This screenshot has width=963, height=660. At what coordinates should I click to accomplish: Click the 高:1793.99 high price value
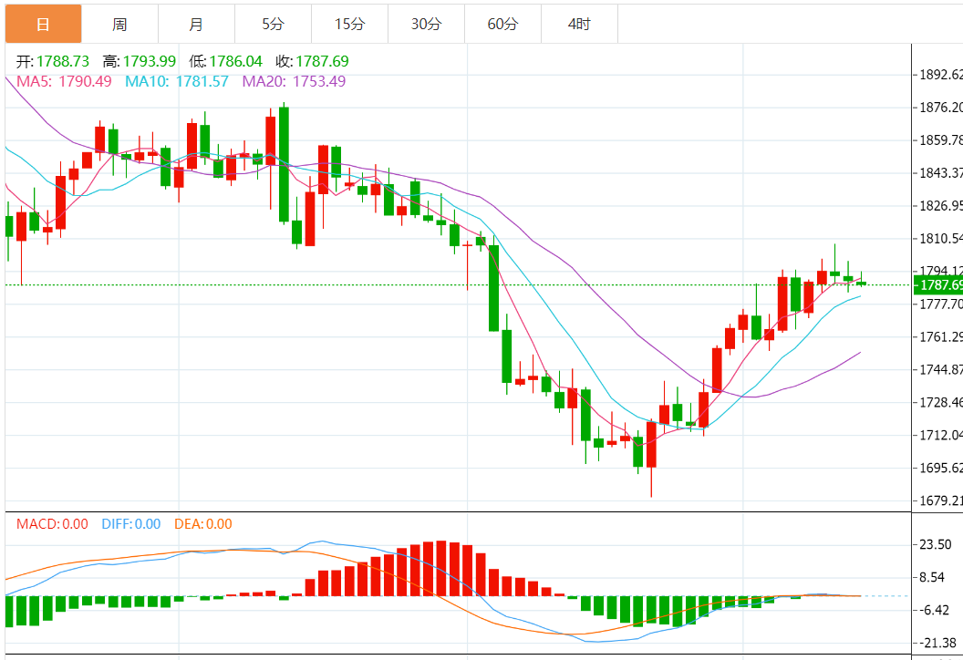click(140, 61)
